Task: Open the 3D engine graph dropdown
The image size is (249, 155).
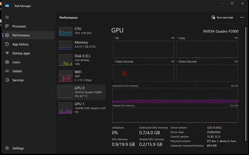Action: point(114,38)
